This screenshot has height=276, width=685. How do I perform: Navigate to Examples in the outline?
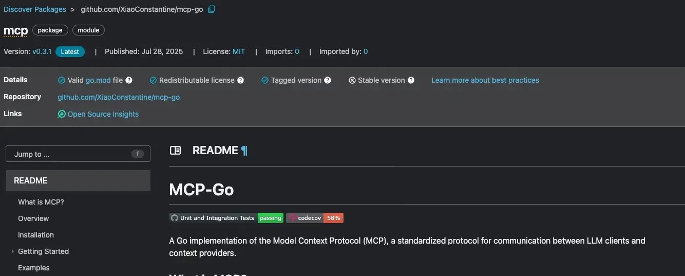[x=34, y=268]
